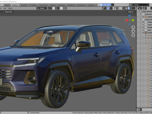Open the outliner editor type dropdown
The image size is (152, 114).
pos(140,8)
